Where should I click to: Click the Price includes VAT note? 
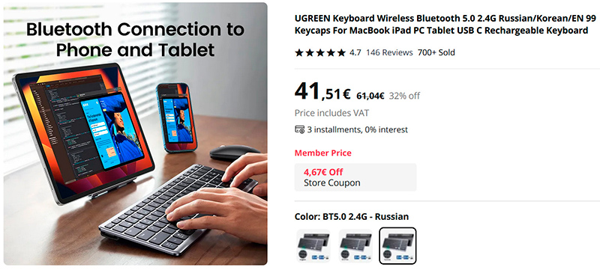pos(331,113)
